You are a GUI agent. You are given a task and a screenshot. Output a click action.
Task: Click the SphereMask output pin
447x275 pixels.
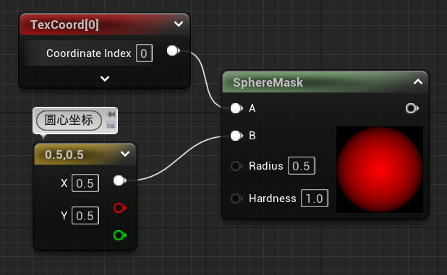[412, 108]
